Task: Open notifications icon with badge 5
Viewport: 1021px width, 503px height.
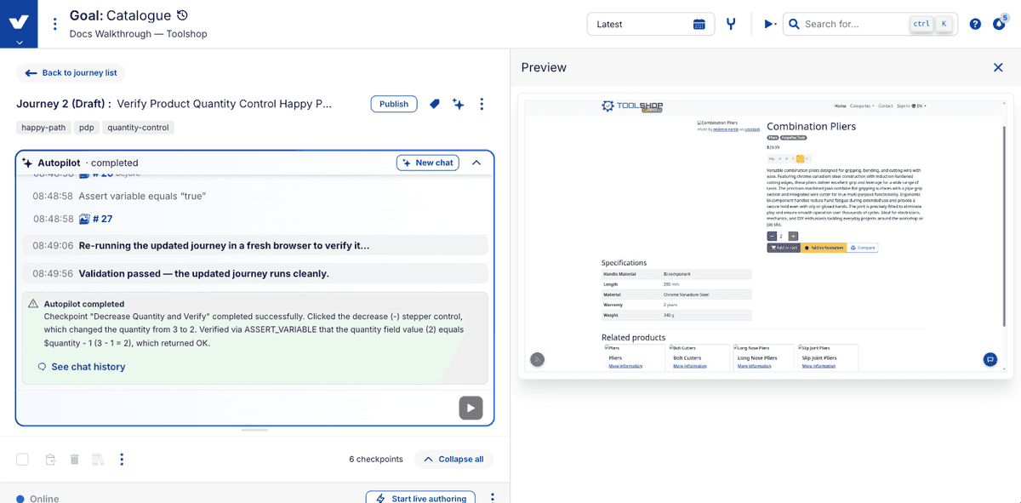Action: tap(1000, 23)
